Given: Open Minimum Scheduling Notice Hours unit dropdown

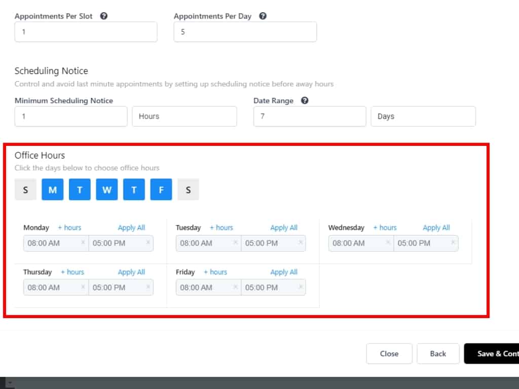Looking at the screenshot, I should pyautogui.click(x=184, y=116).
